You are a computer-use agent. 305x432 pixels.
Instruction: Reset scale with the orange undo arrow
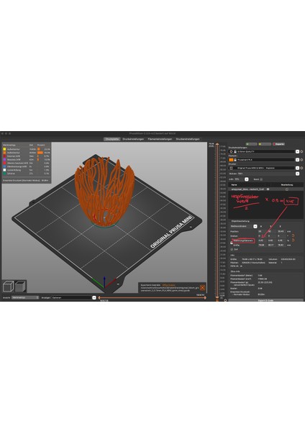(293, 240)
